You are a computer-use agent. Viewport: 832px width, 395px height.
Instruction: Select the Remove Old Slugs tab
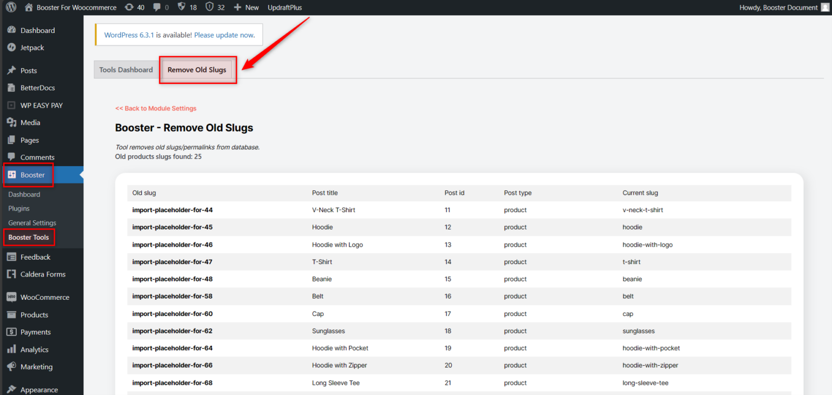tap(197, 70)
